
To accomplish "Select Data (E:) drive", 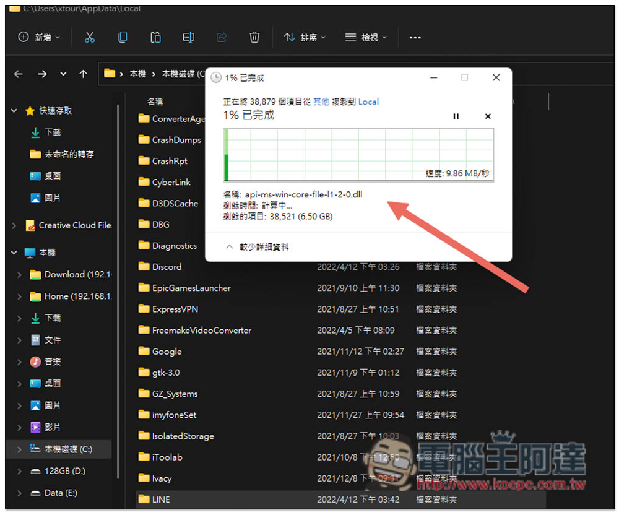I will 54,493.
